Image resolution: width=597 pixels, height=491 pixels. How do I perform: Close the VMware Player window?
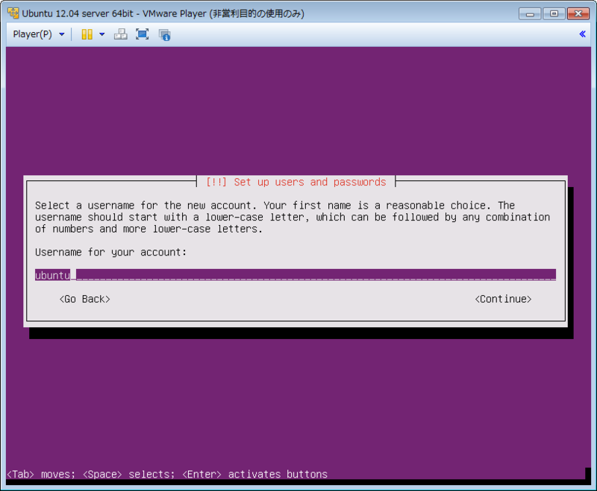578,13
